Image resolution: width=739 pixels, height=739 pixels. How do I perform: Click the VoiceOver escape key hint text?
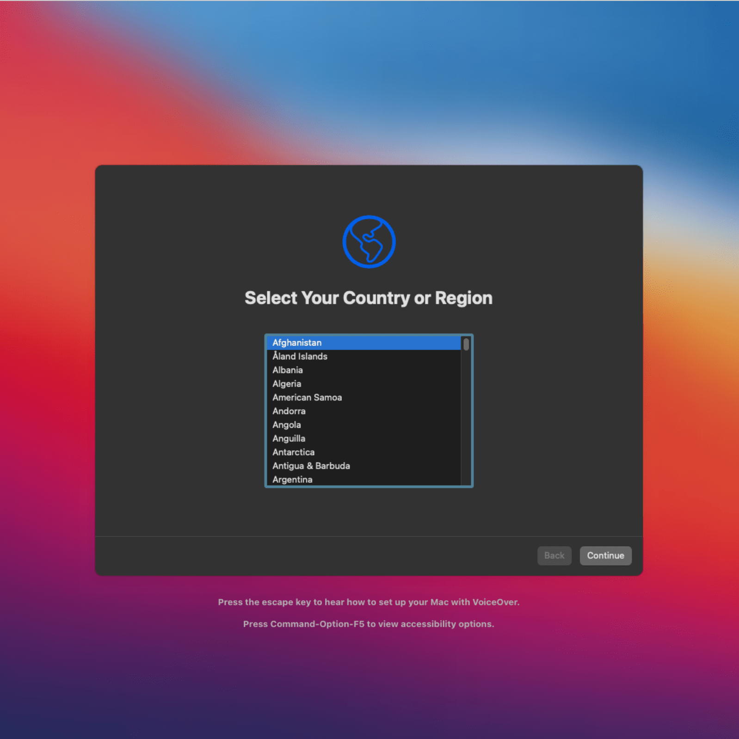coord(369,602)
